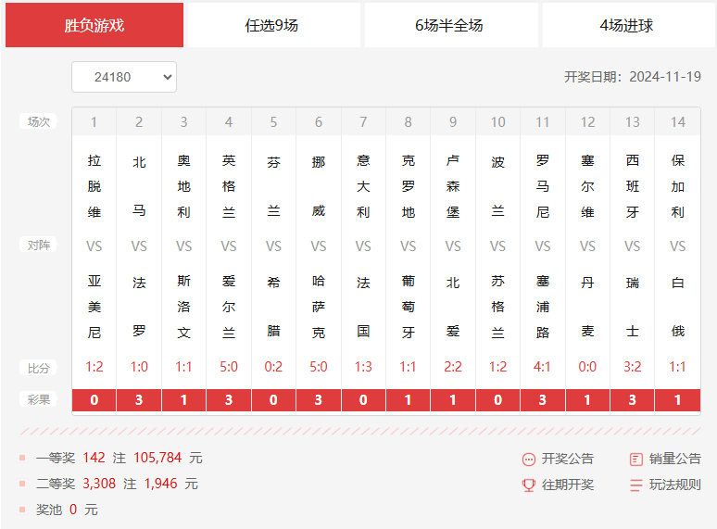
Task: Open the 4场进球 tab
Action: point(627,25)
